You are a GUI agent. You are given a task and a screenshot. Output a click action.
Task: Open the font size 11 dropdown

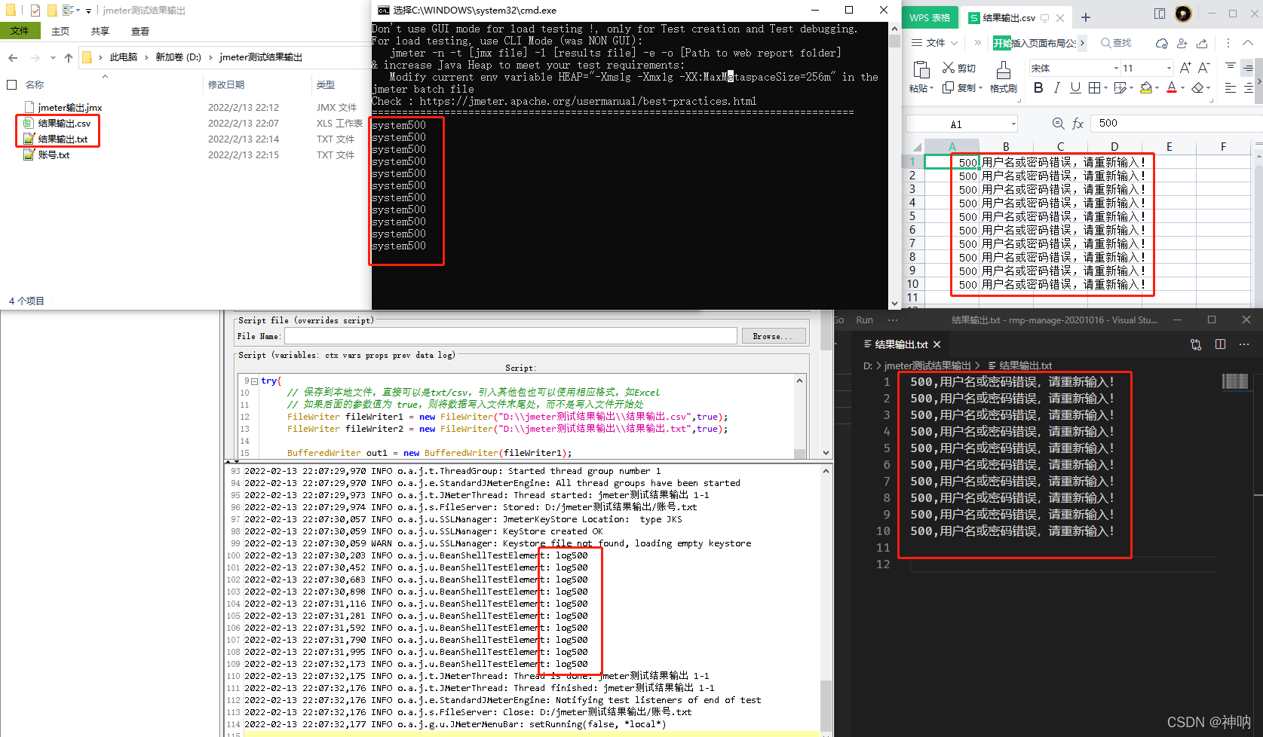click(1170, 68)
